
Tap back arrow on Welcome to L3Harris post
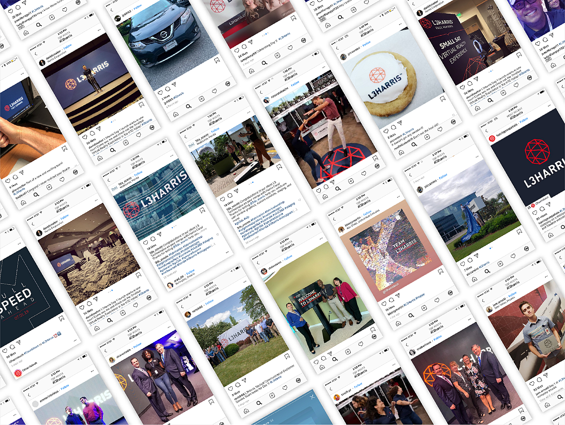(258, 263)
